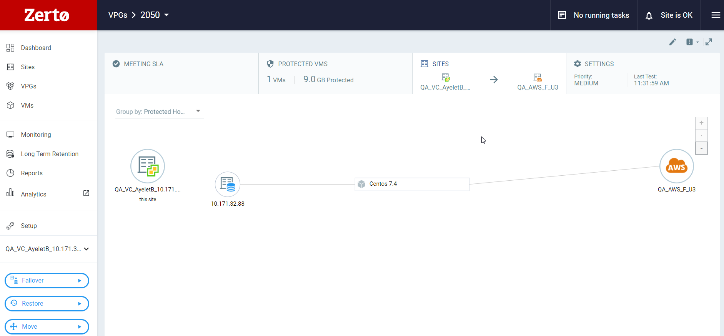Click the Move button
This screenshot has height=336, width=724.
[x=47, y=326]
